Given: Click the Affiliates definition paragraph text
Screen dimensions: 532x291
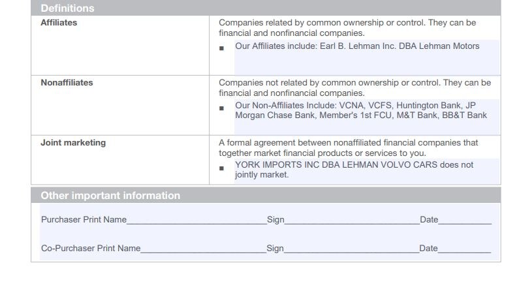Looking at the screenshot, I should 347,28.
